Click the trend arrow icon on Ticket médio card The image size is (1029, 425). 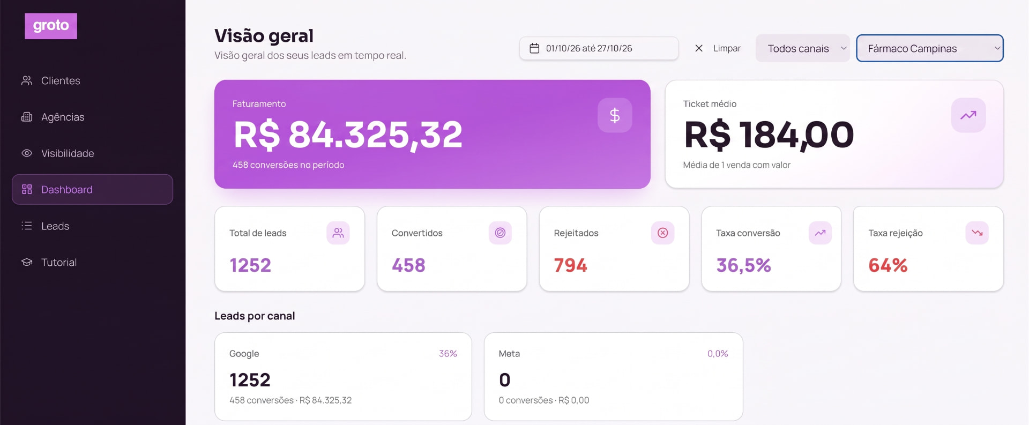968,115
